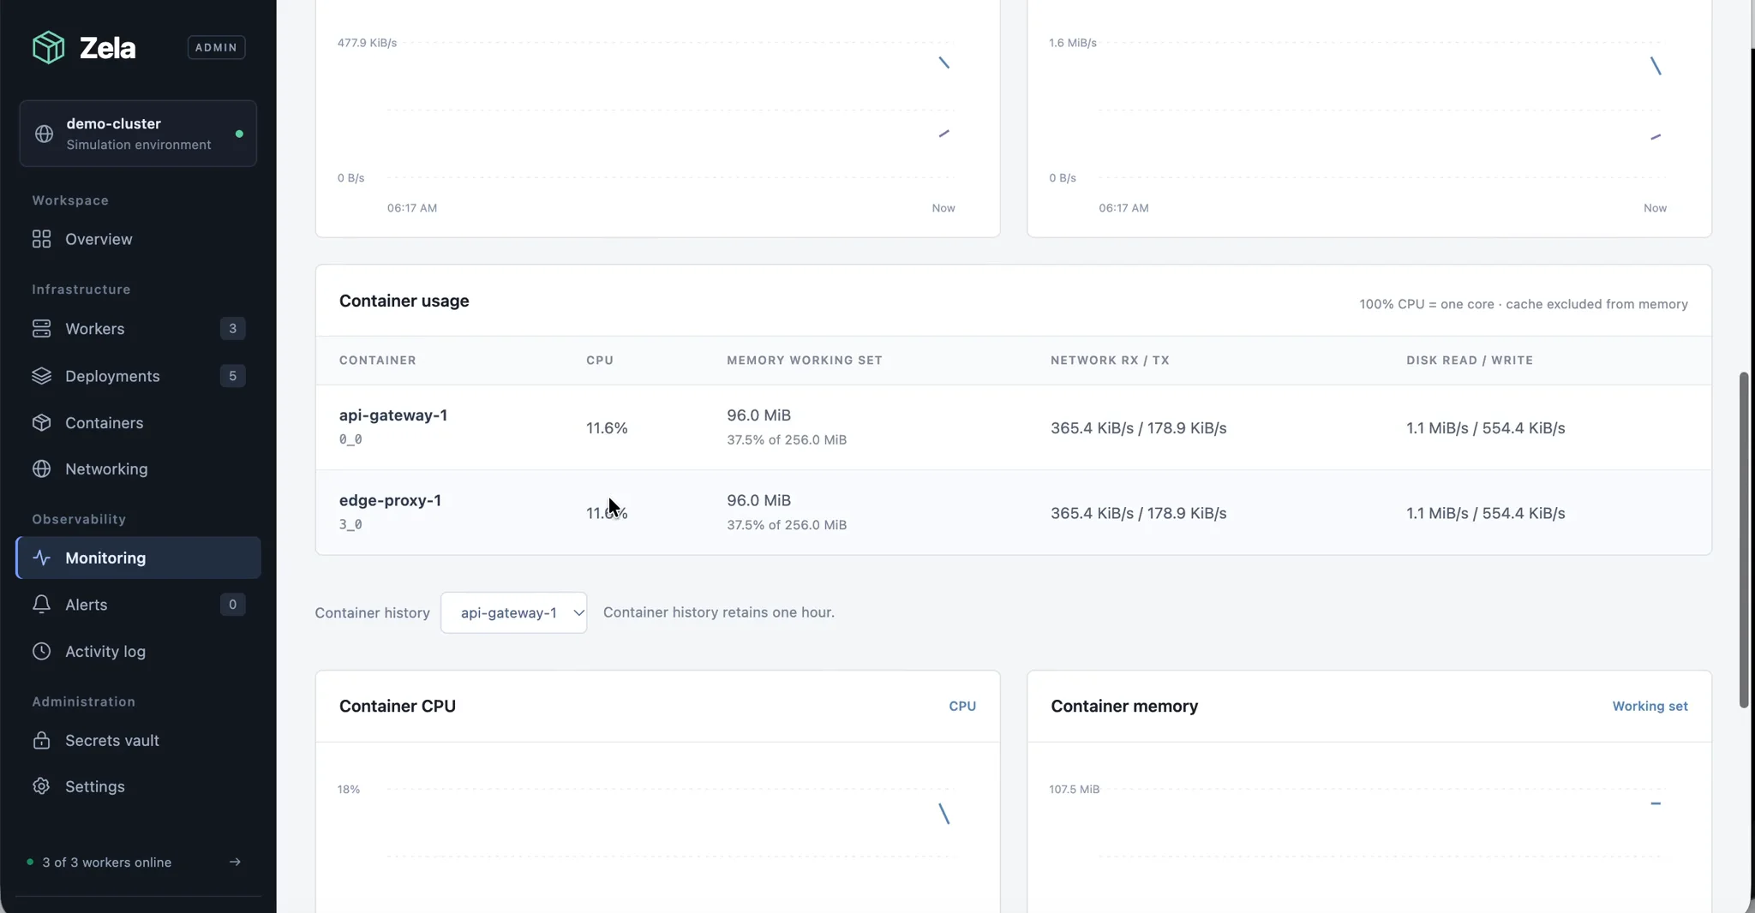Open the demo-cluster environment selector
Viewport: 1755px width, 913px height.
pos(138,134)
